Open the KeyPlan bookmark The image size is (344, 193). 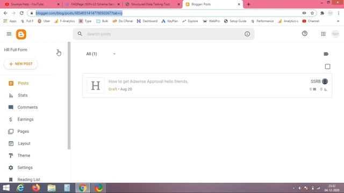point(170,21)
